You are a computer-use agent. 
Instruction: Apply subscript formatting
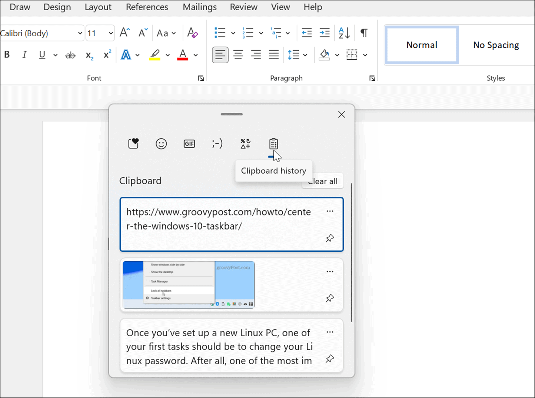click(x=88, y=55)
